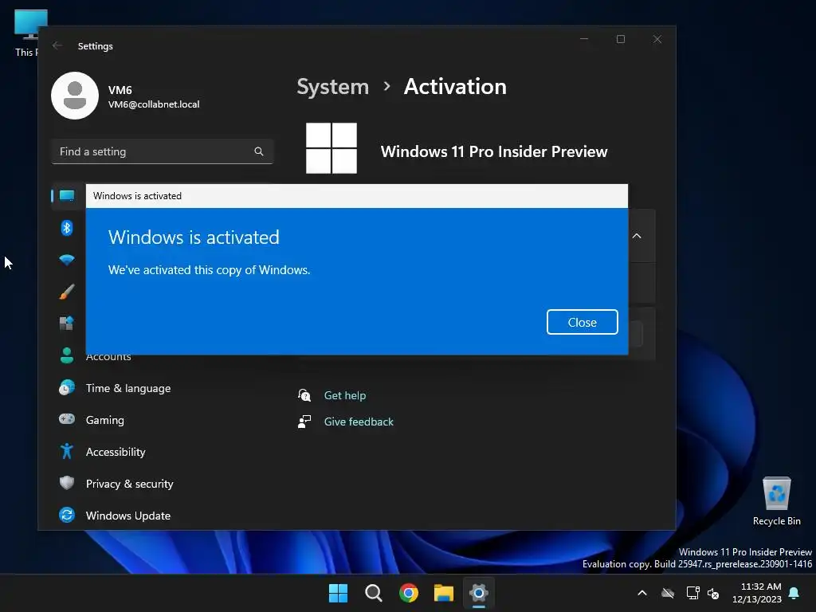Viewport: 816px width, 612px height.
Task: Open Network & internet Wi-Fi icon
Action: pos(67,260)
